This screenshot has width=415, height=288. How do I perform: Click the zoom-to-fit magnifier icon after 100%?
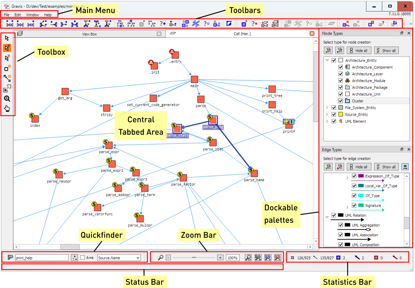click(x=248, y=258)
